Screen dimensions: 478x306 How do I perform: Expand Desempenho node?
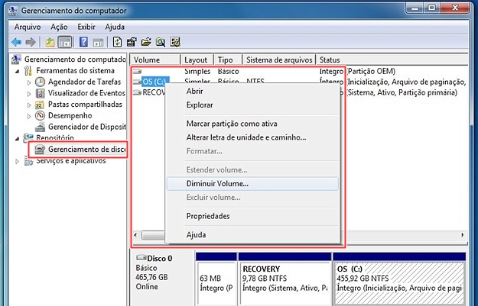pyautogui.click(x=29, y=116)
